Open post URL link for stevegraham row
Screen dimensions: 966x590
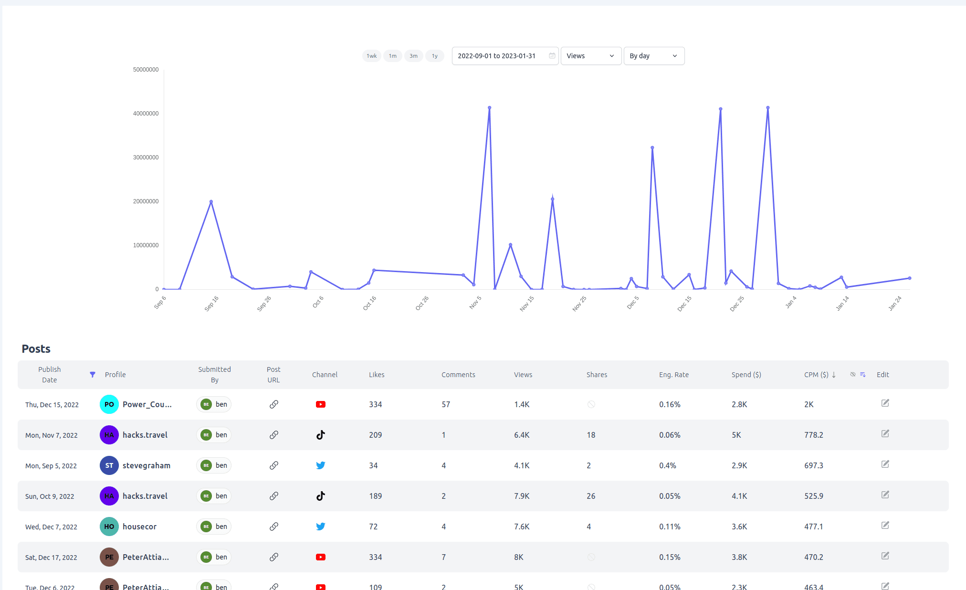274,465
